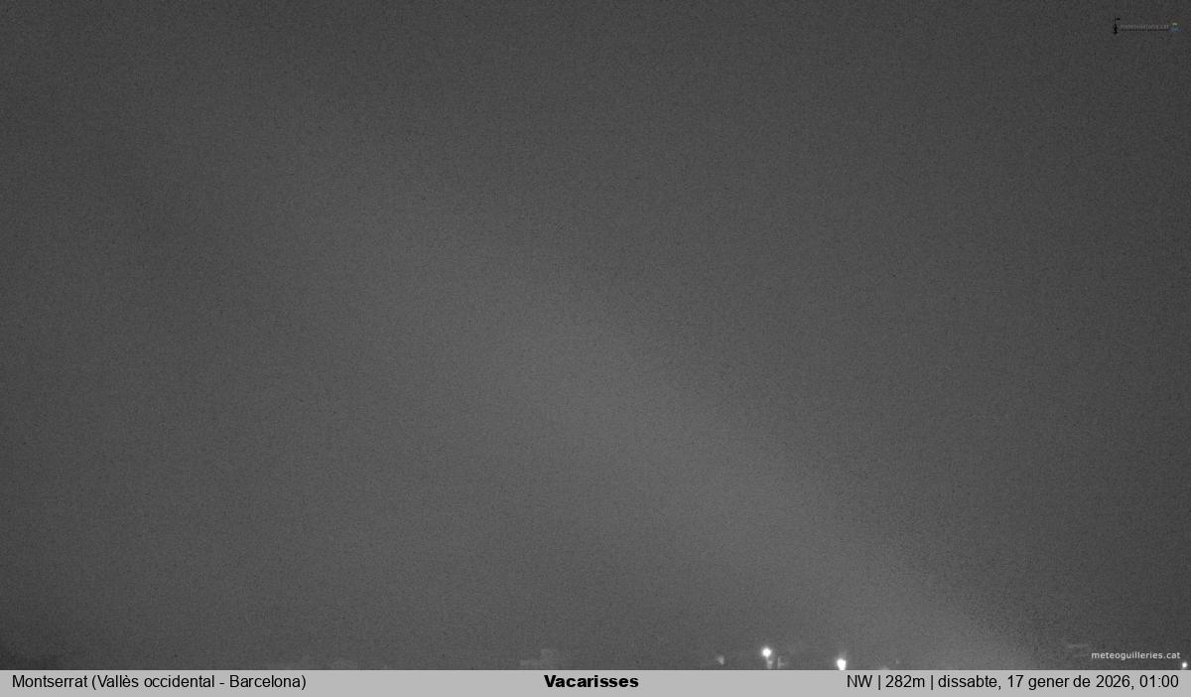The width and height of the screenshot is (1191, 697).
Task: Open the meteoguilleries.cat watermark link
Action: click(x=1134, y=655)
